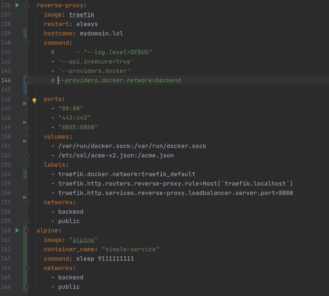Collapse the labels section fold marker
The width and height of the screenshot is (329, 296).
[27, 165]
